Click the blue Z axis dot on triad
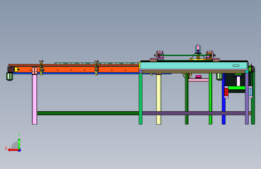261x169 pixels. tap(20, 150)
